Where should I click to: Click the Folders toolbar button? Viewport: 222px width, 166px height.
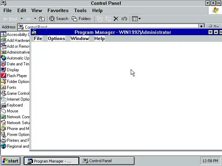(x=81, y=19)
